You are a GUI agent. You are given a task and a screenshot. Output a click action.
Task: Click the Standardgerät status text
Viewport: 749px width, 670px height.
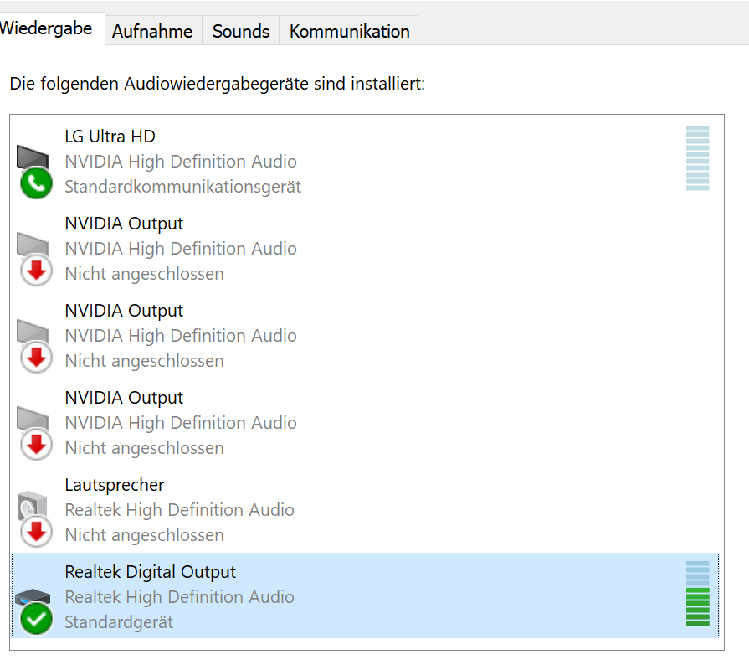pos(119,622)
